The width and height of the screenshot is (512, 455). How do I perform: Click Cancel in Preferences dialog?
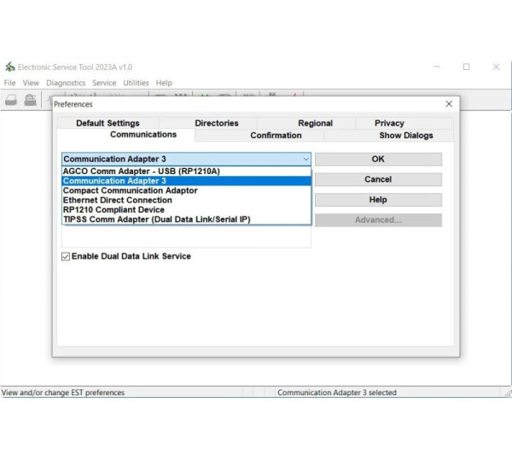coord(378,179)
